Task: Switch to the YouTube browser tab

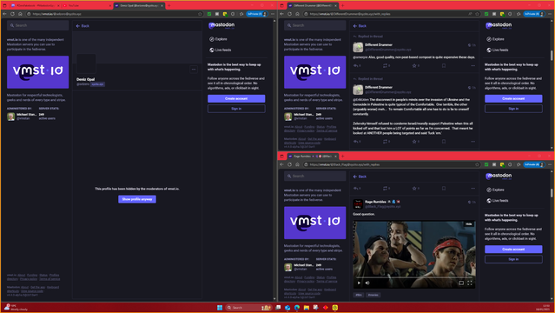Action: click(x=86, y=6)
